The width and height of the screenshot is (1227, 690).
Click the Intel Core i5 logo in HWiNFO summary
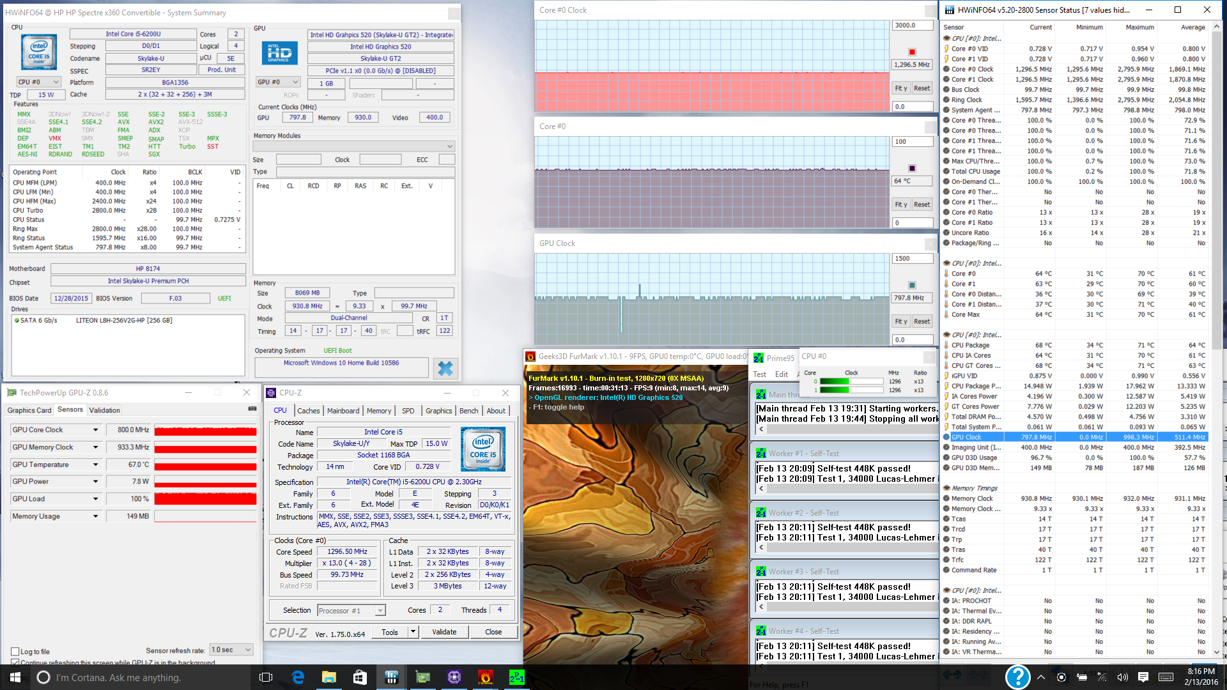pos(39,52)
